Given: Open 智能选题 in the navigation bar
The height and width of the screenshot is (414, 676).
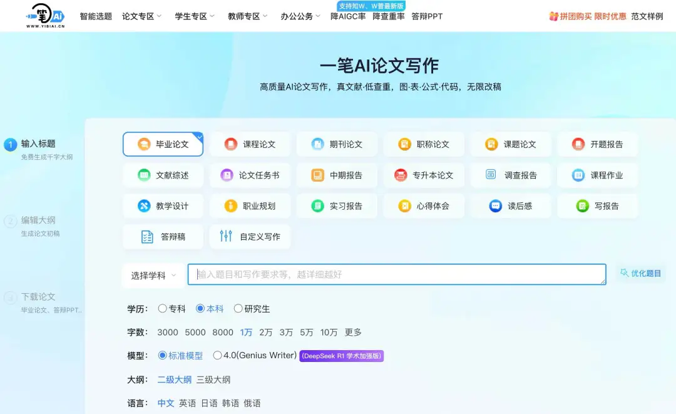Looking at the screenshot, I should pos(96,16).
